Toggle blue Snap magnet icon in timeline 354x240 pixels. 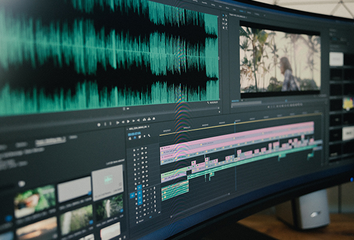click(x=135, y=137)
